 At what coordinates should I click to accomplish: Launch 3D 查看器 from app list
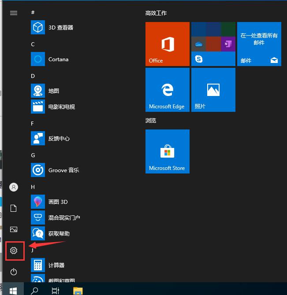pyautogui.click(x=60, y=27)
